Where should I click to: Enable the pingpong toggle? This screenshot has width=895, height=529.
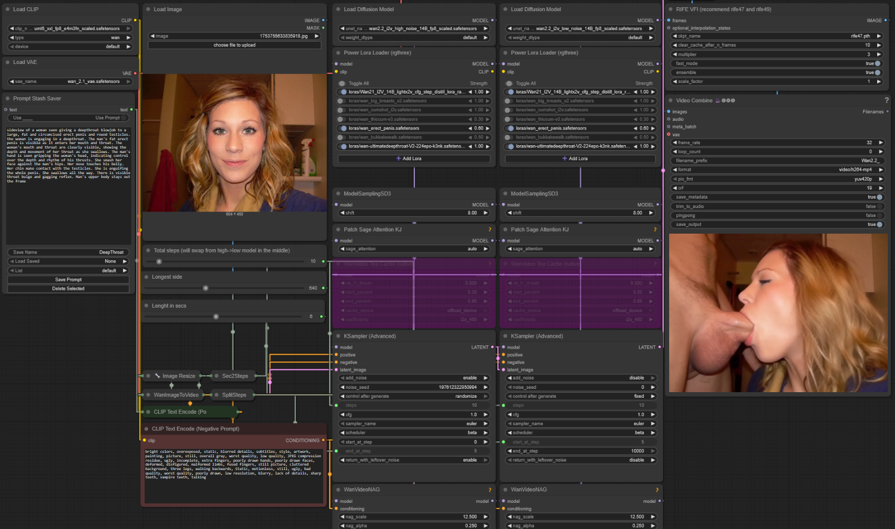coord(879,215)
